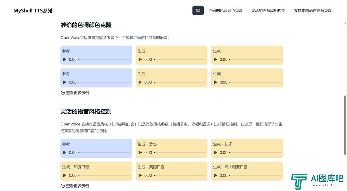Image resolution: width=347 pixels, height=191 pixels.
Task: Seek in the 生成 - 快乐 progress bar
Action: [255, 152]
